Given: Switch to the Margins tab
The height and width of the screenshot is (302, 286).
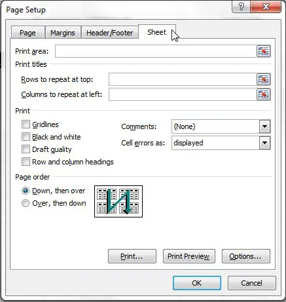Looking at the screenshot, I should [x=63, y=33].
